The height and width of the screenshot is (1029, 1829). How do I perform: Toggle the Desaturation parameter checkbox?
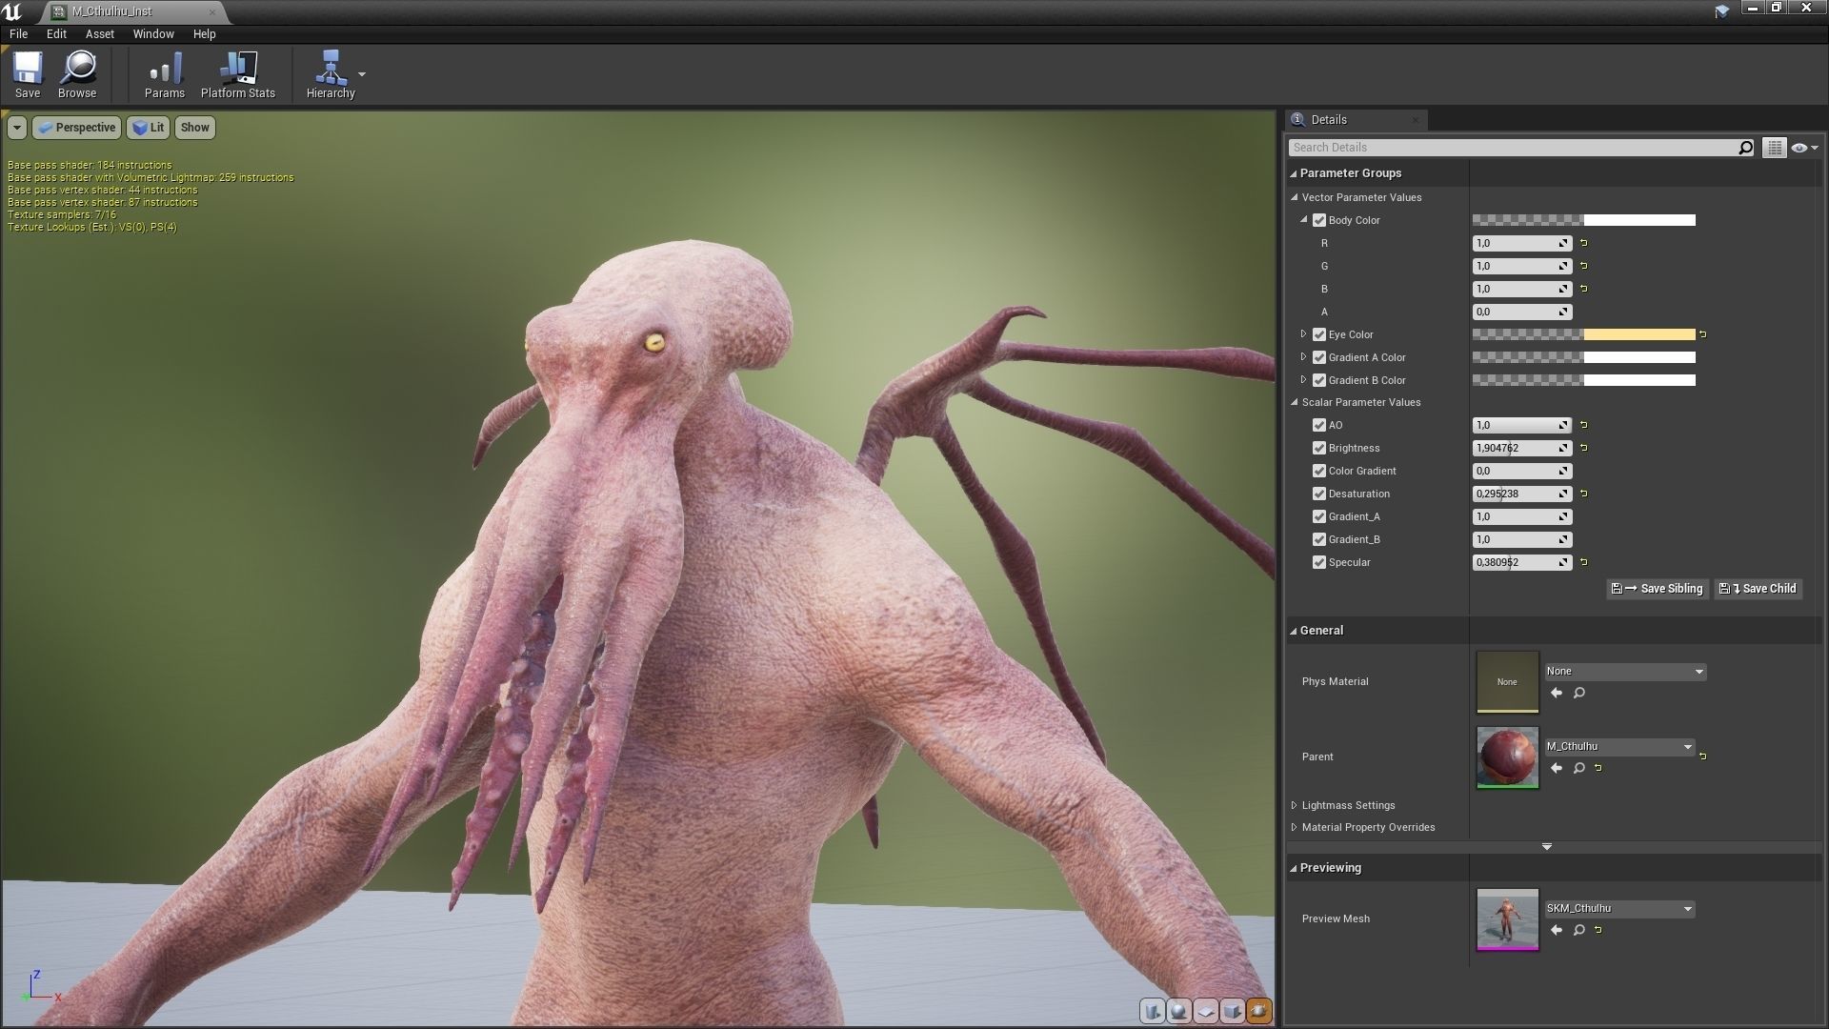pos(1319,494)
